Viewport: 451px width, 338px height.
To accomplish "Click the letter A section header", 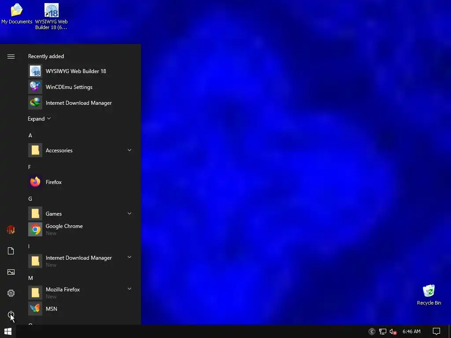I will pos(30,136).
